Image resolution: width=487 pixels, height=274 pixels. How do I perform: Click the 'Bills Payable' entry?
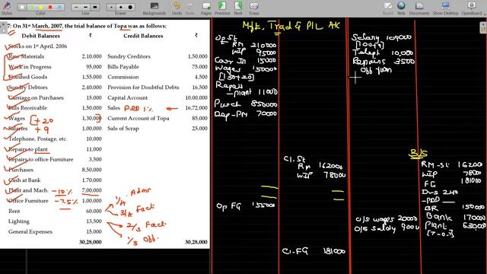coord(123,67)
